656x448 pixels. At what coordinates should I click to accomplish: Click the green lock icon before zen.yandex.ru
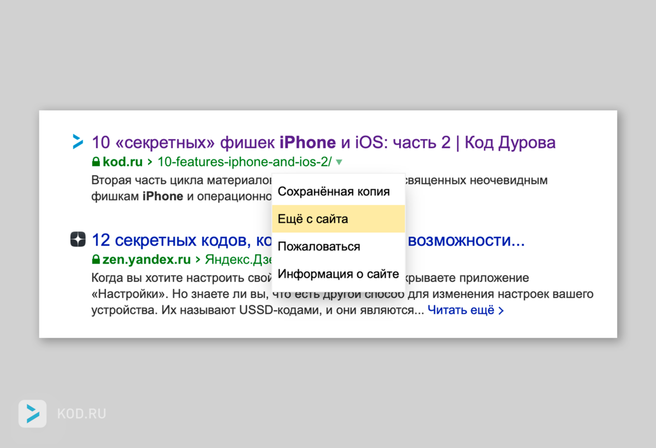coord(96,259)
